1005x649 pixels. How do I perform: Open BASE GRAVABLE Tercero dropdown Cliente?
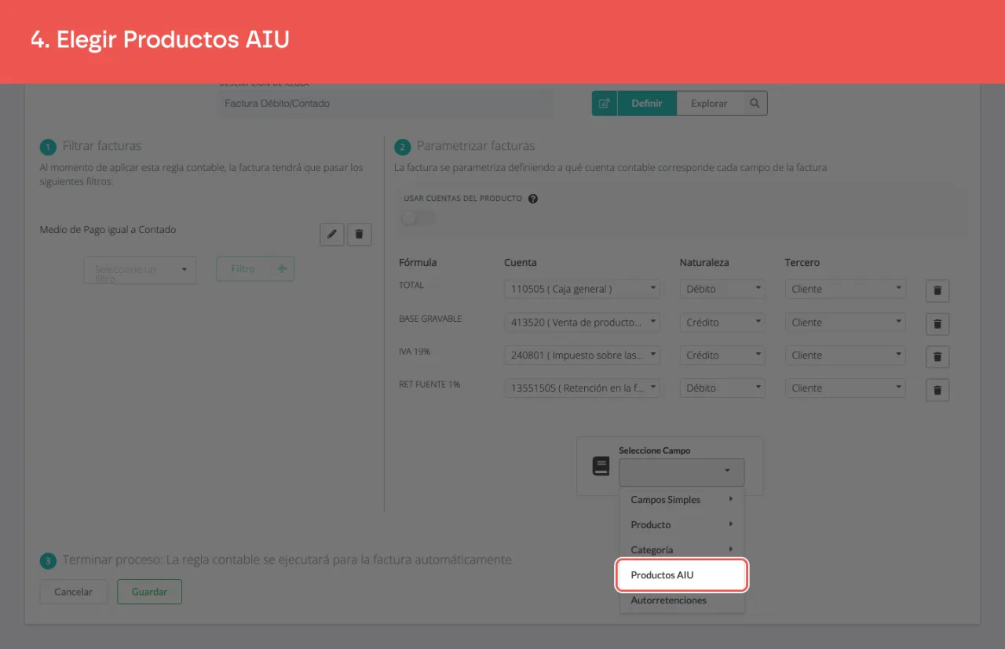846,322
